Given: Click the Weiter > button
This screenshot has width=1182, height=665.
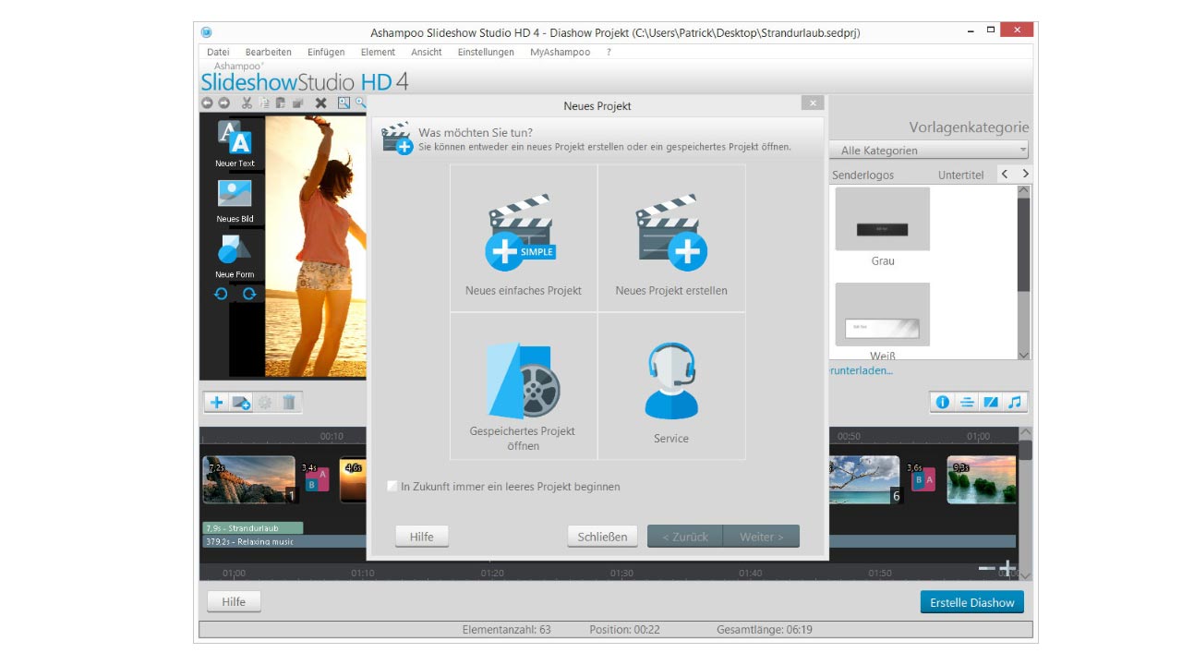Looking at the screenshot, I should coord(761,537).
